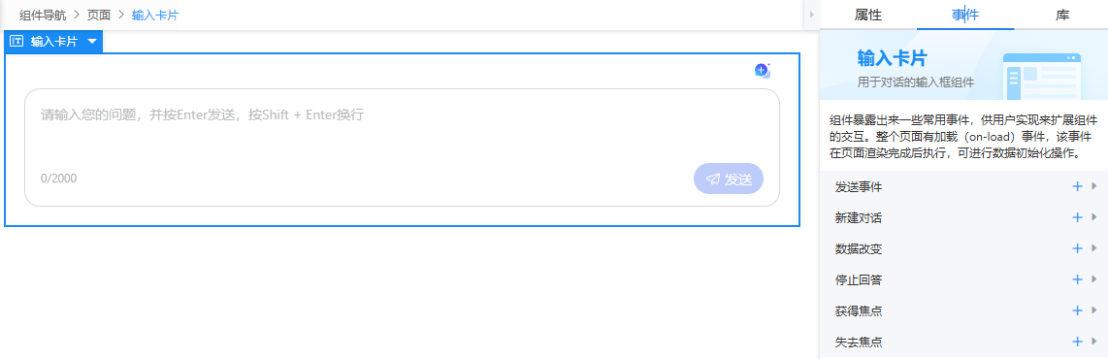The image size is (1108, 359).
Task: Add handler with plus next to 新建对话
Action: (x=1077, y=217)
